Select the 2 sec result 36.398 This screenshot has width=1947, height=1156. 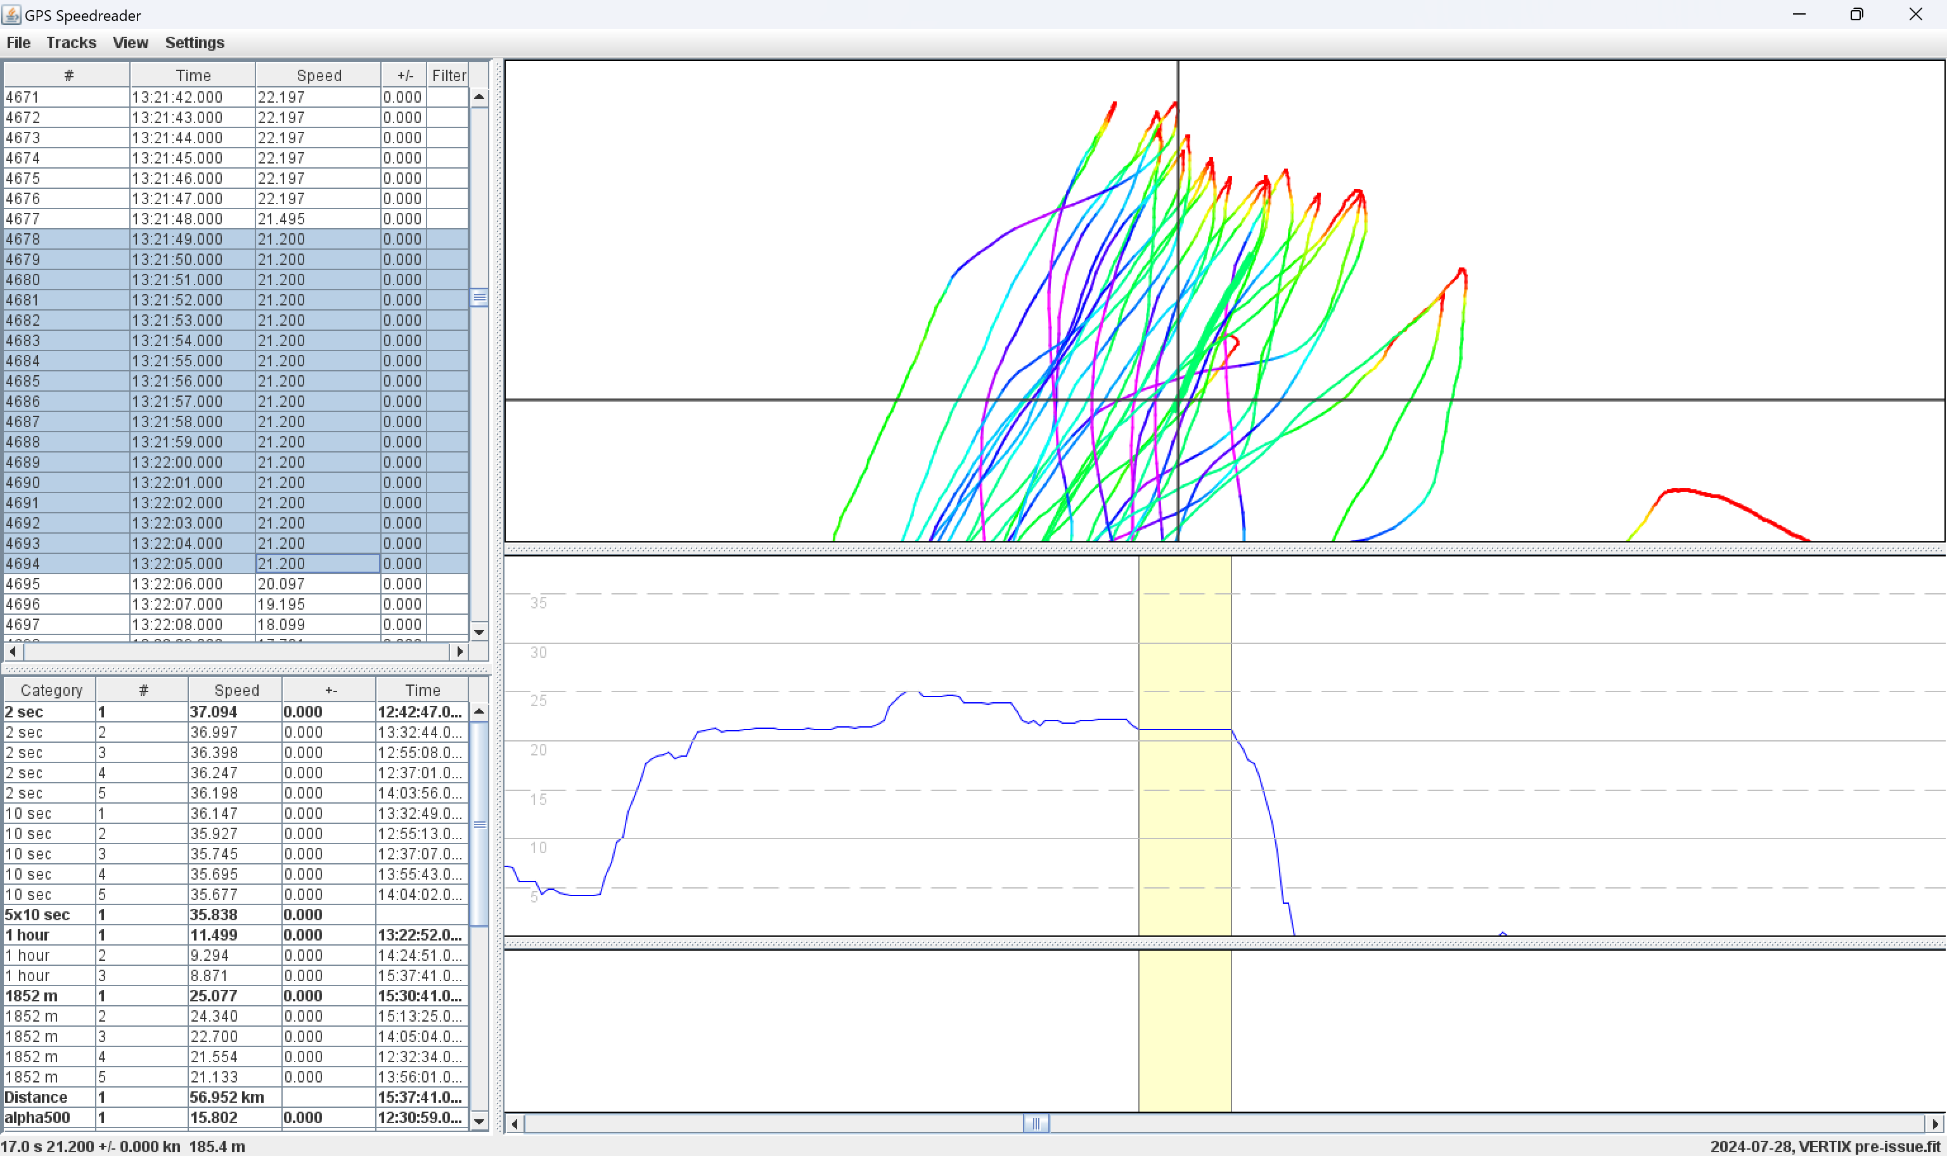pyautogui.click(x=236, y=752)
